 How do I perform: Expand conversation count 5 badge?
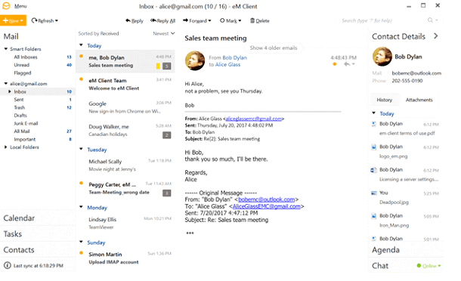click(167, 66)
